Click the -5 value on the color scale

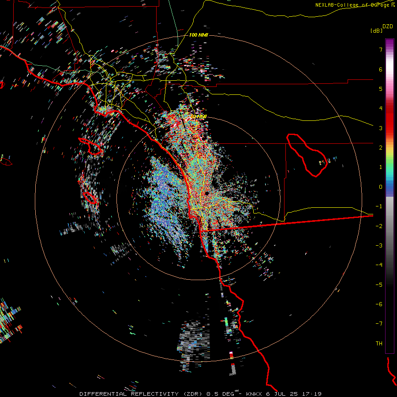[x=379, y=285]
